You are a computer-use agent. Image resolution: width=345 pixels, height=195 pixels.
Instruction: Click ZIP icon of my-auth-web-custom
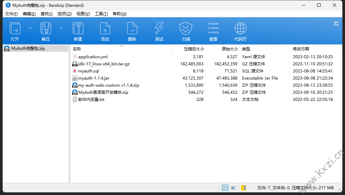pos(75,85)
